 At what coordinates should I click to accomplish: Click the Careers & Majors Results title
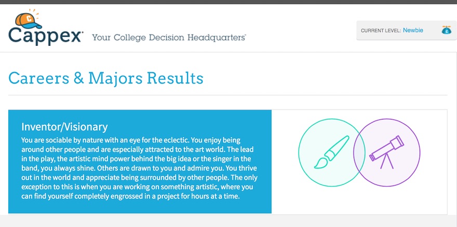click(x=106, y=78)
